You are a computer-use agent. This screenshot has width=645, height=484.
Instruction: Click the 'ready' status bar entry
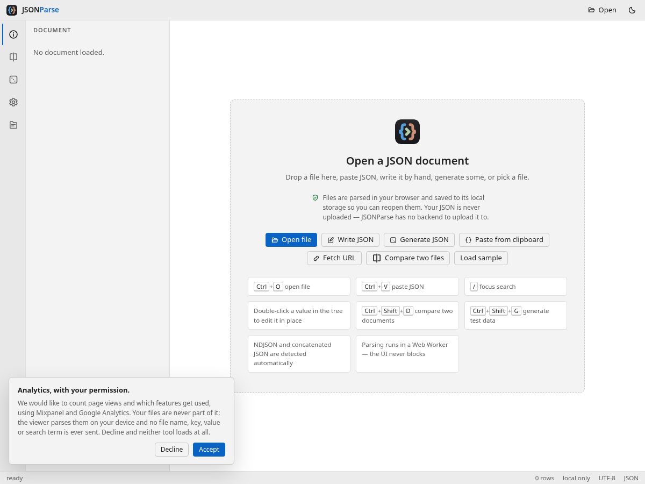[x=15, y=478]
